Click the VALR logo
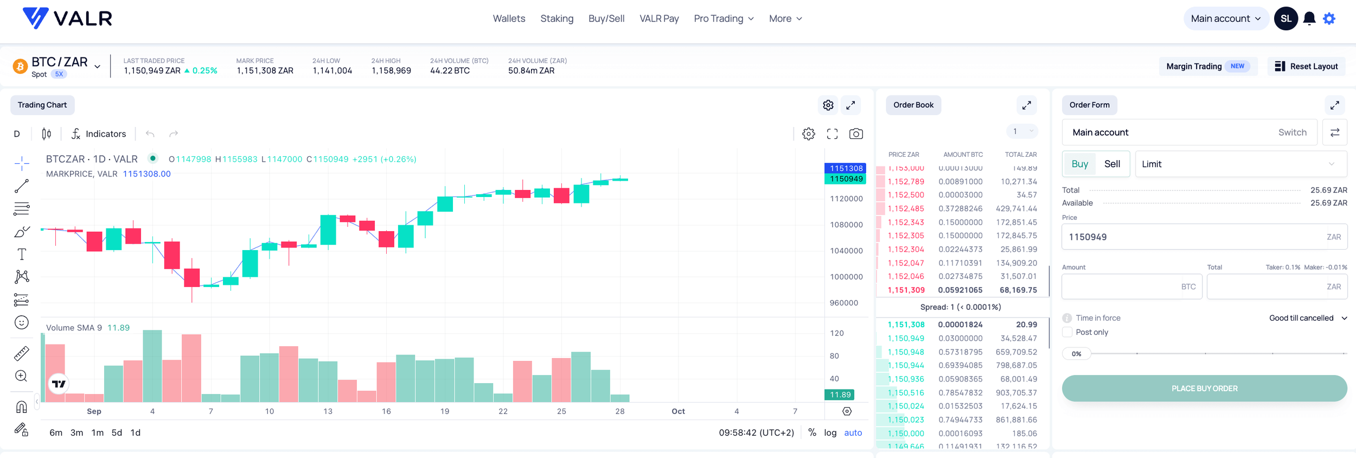 pos(67,18)
